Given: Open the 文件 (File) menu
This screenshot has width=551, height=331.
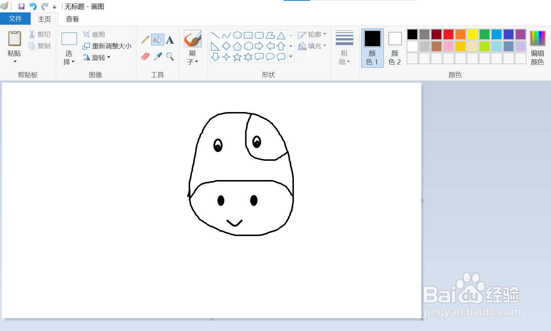Looking at the screenshot, I should pos(15,19).
